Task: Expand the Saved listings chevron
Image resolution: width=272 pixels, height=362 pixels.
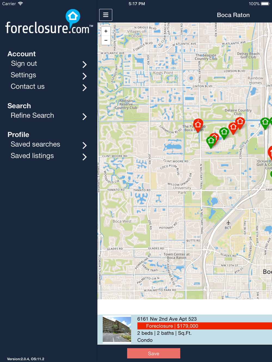Action: coord(85,157)
